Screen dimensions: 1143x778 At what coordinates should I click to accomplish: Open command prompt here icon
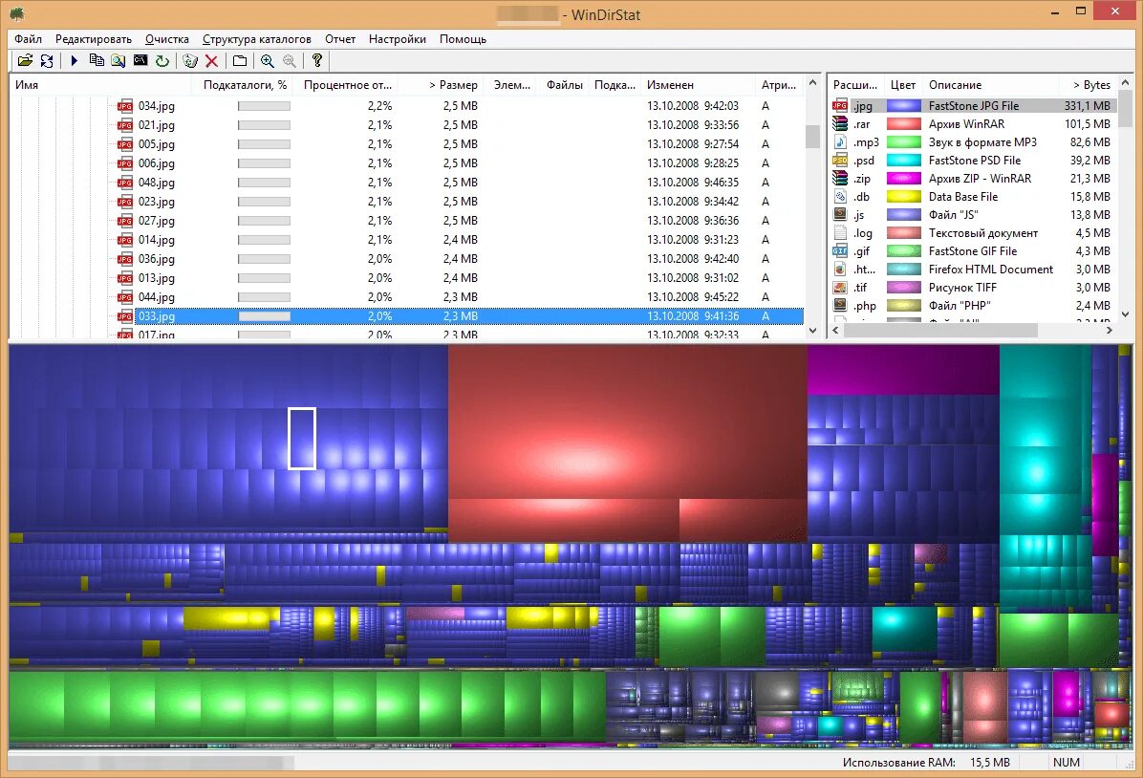click(140, 60)
